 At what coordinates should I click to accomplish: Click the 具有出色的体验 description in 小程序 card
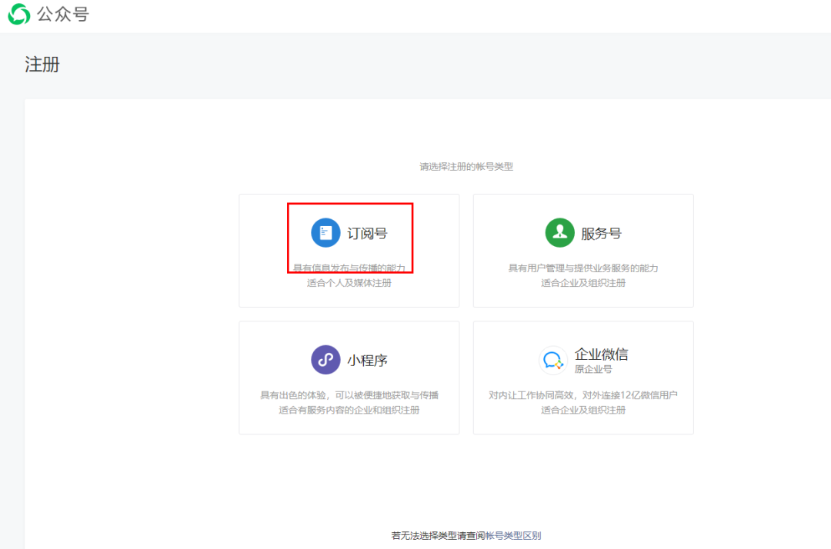[289, 395]
